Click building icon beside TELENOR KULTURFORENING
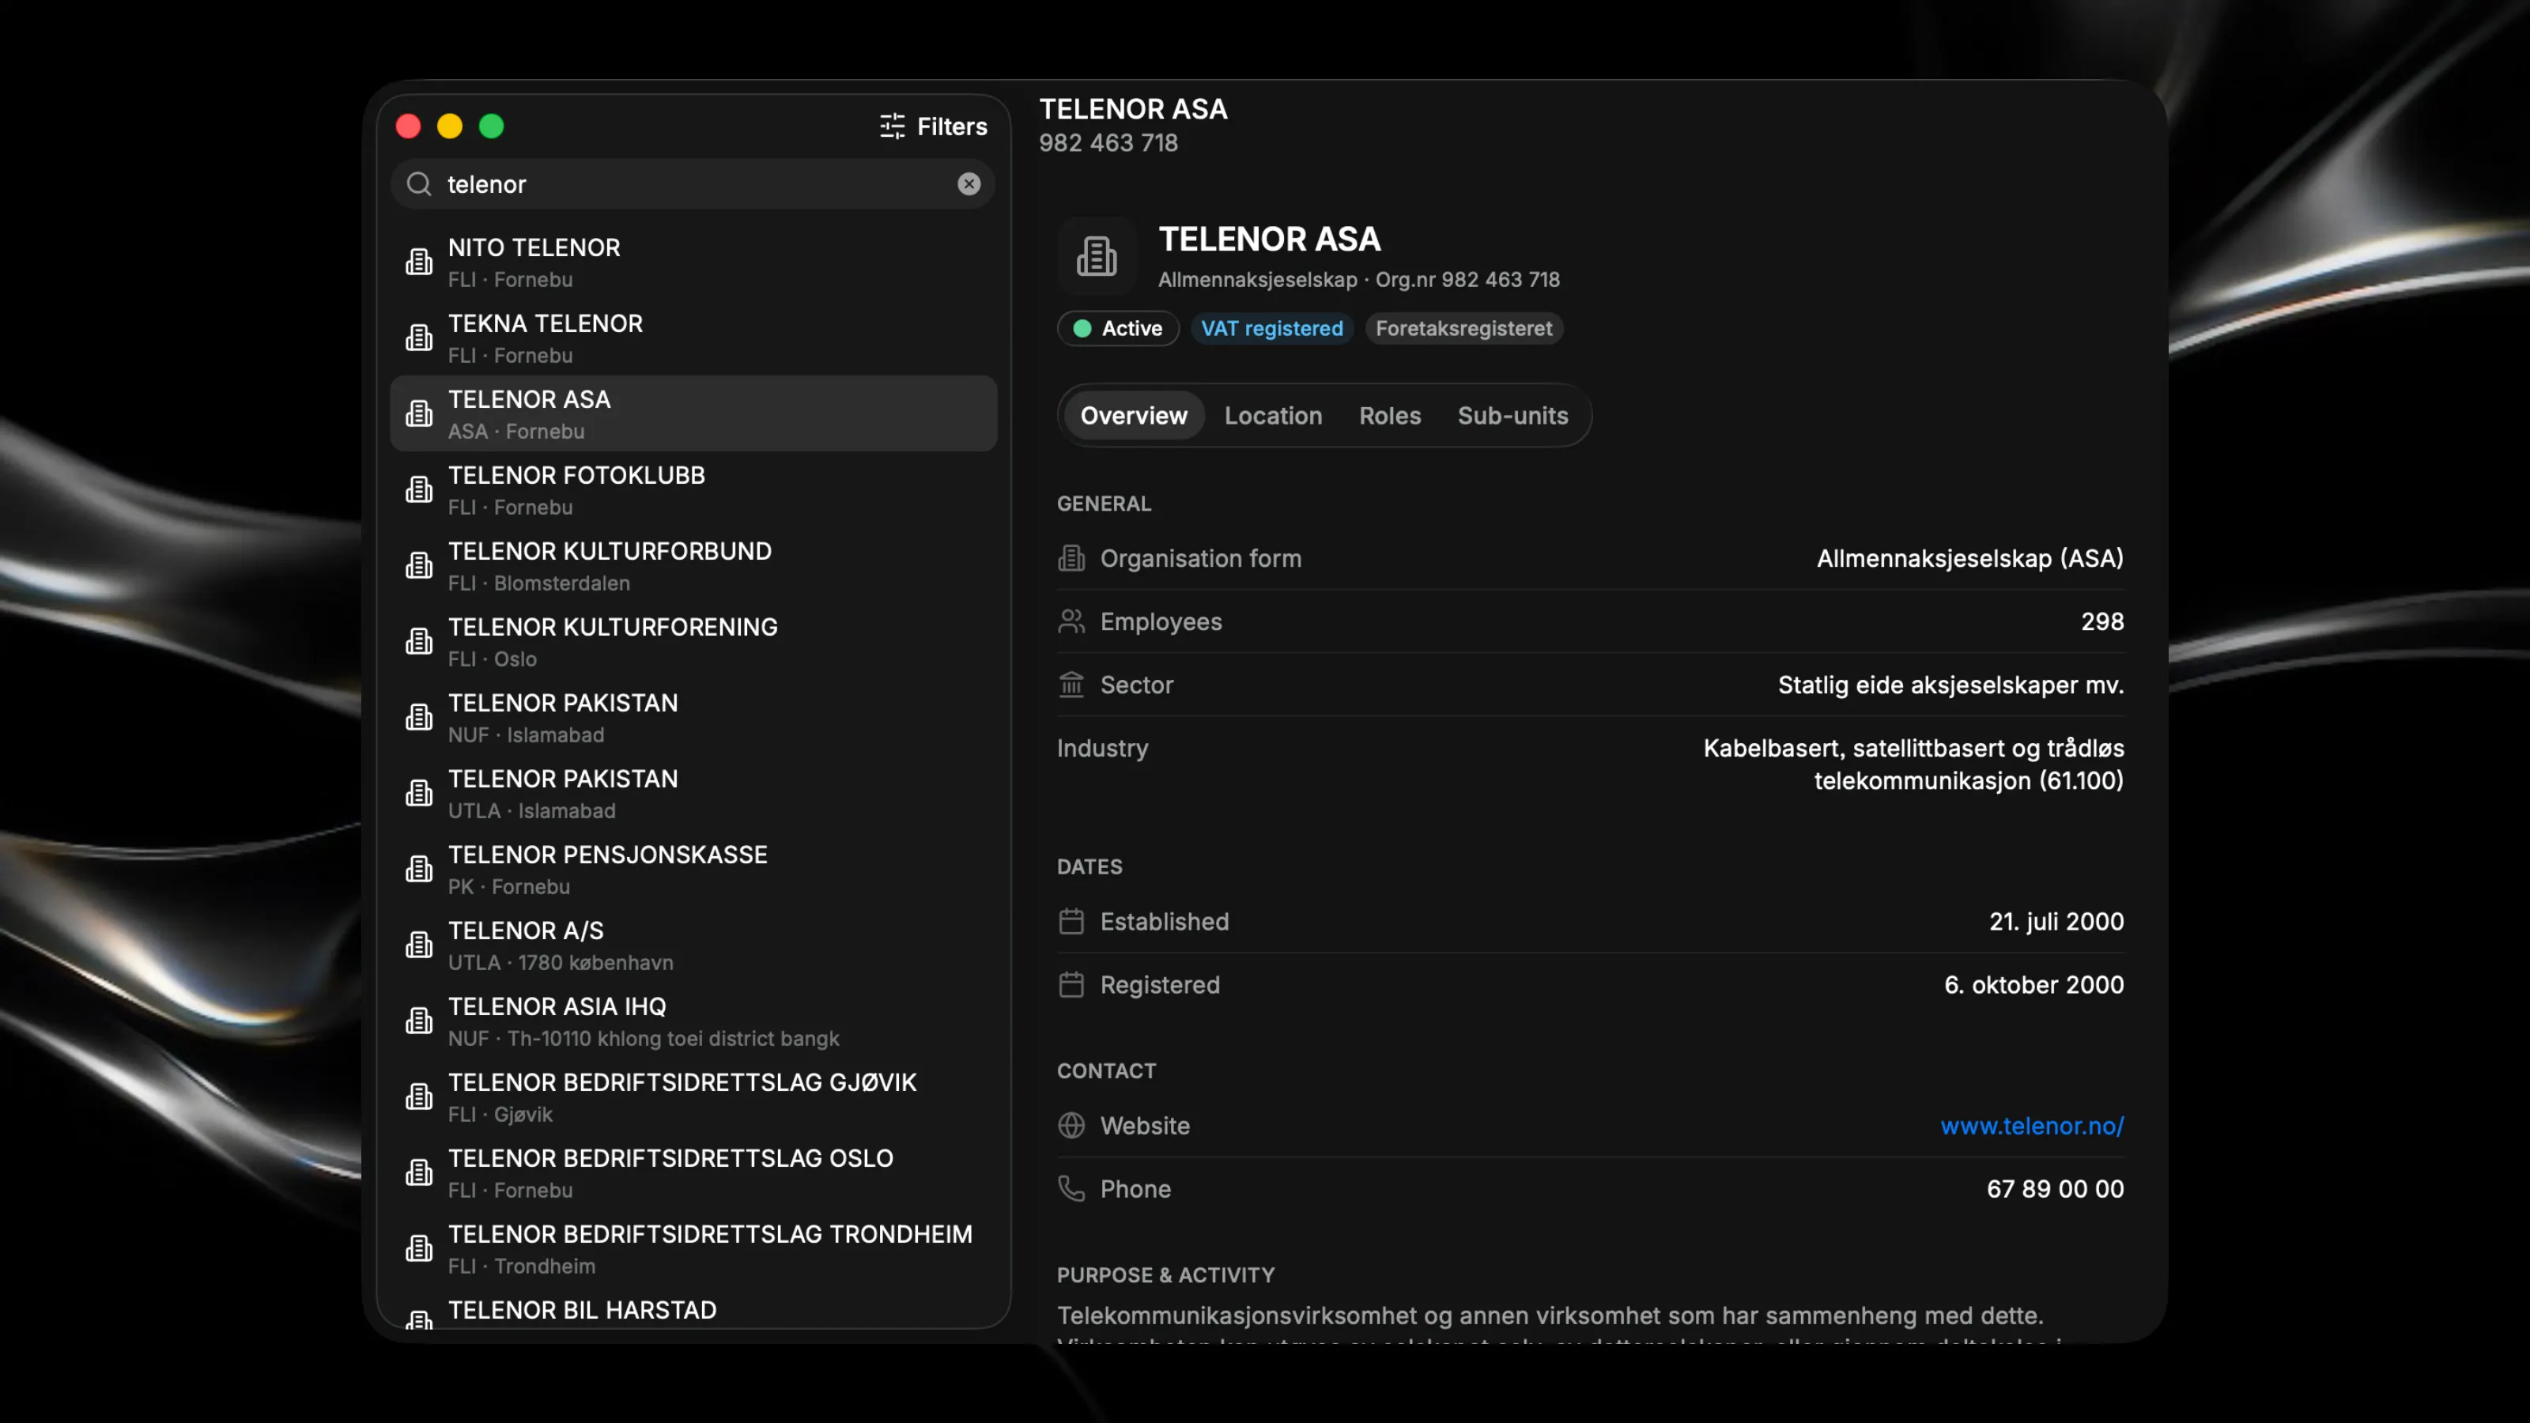This screenshot has height=1423, width=2530. (419, 641)
